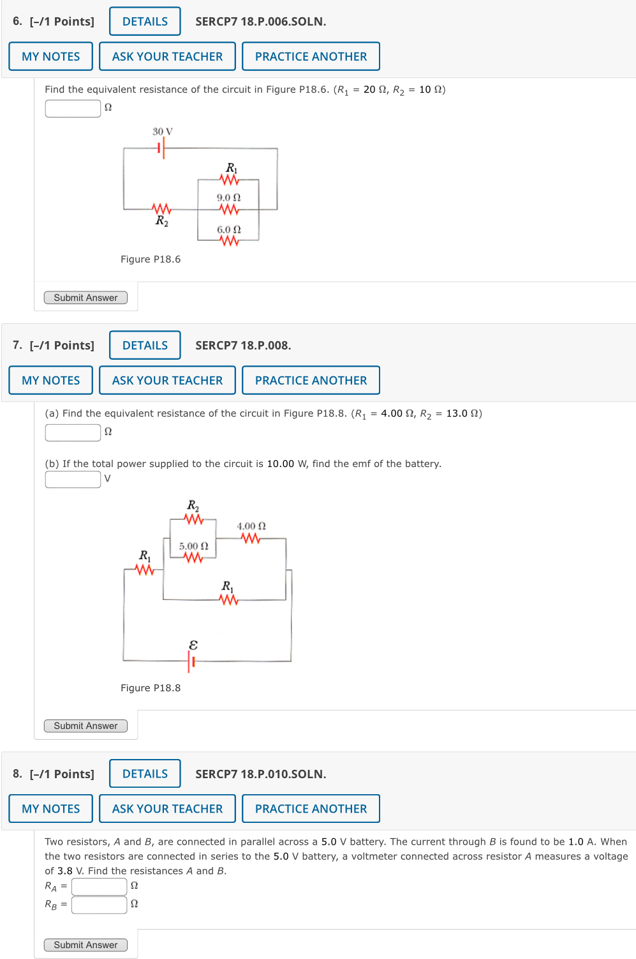Click ASK YOUR TEACHER for problem 8
636x959 pixels.
click(167, 808)
